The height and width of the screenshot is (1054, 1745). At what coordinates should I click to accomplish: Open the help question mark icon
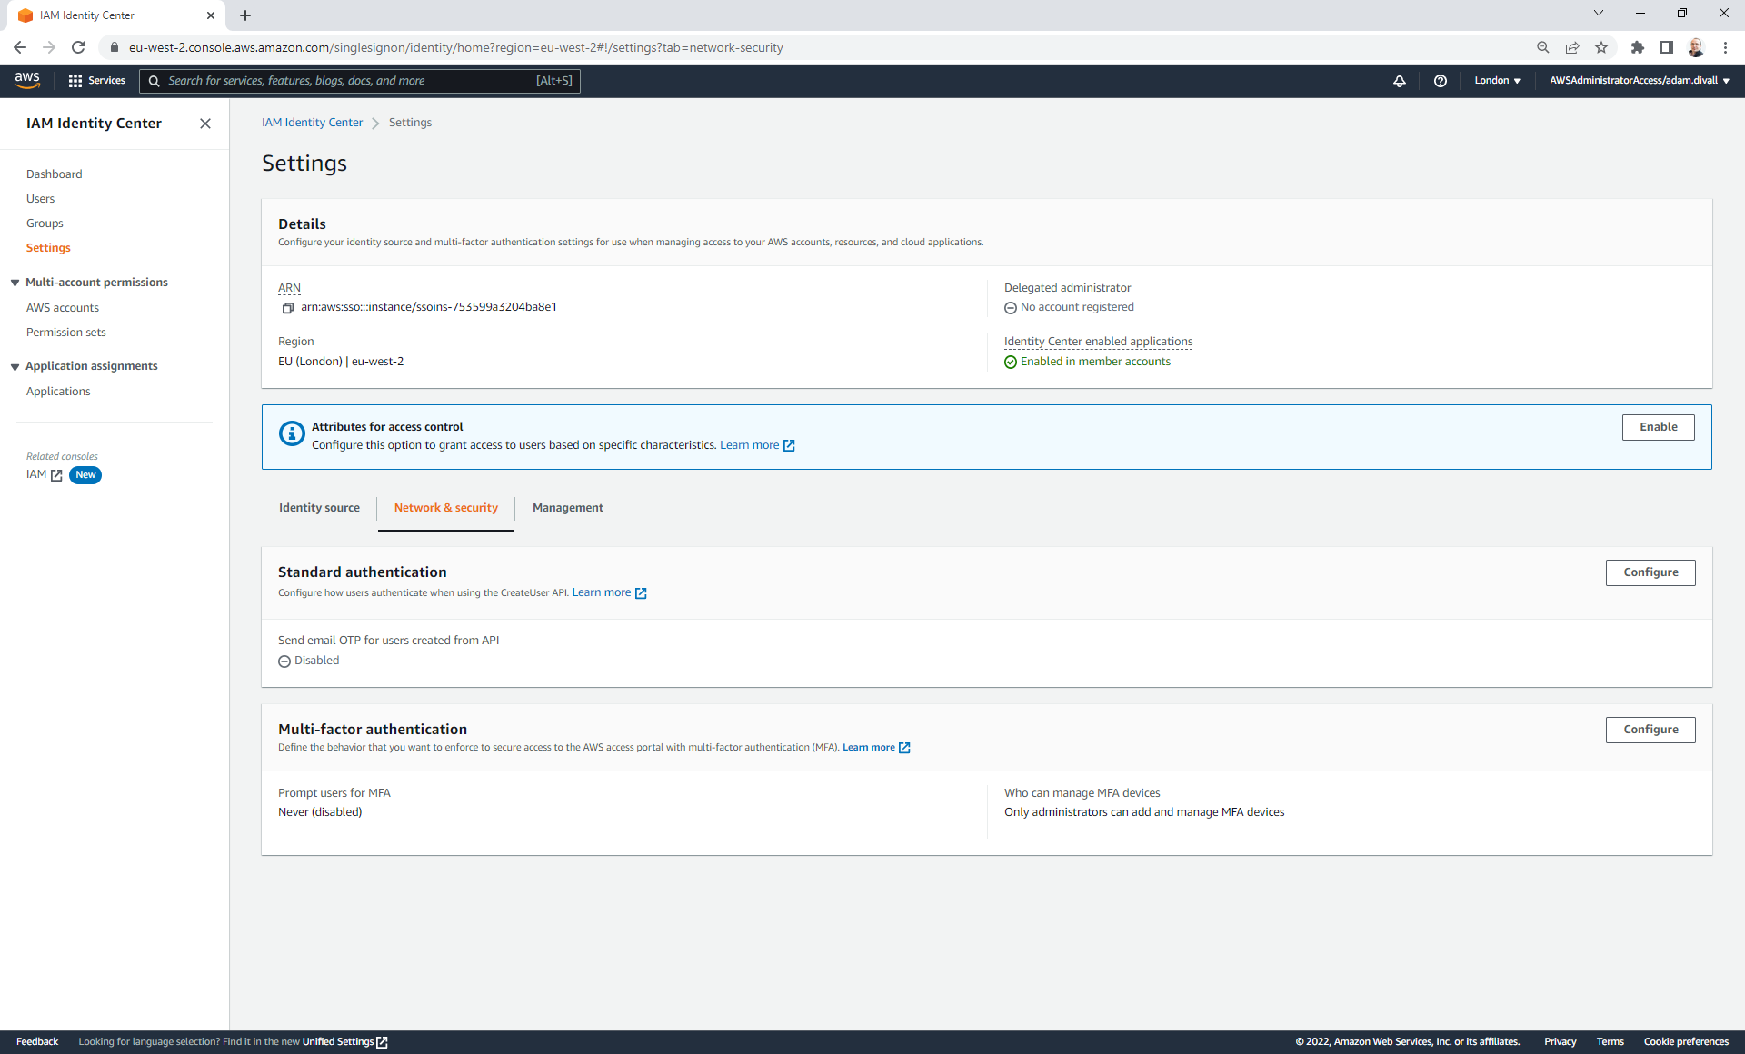(x=1441, y=81)
